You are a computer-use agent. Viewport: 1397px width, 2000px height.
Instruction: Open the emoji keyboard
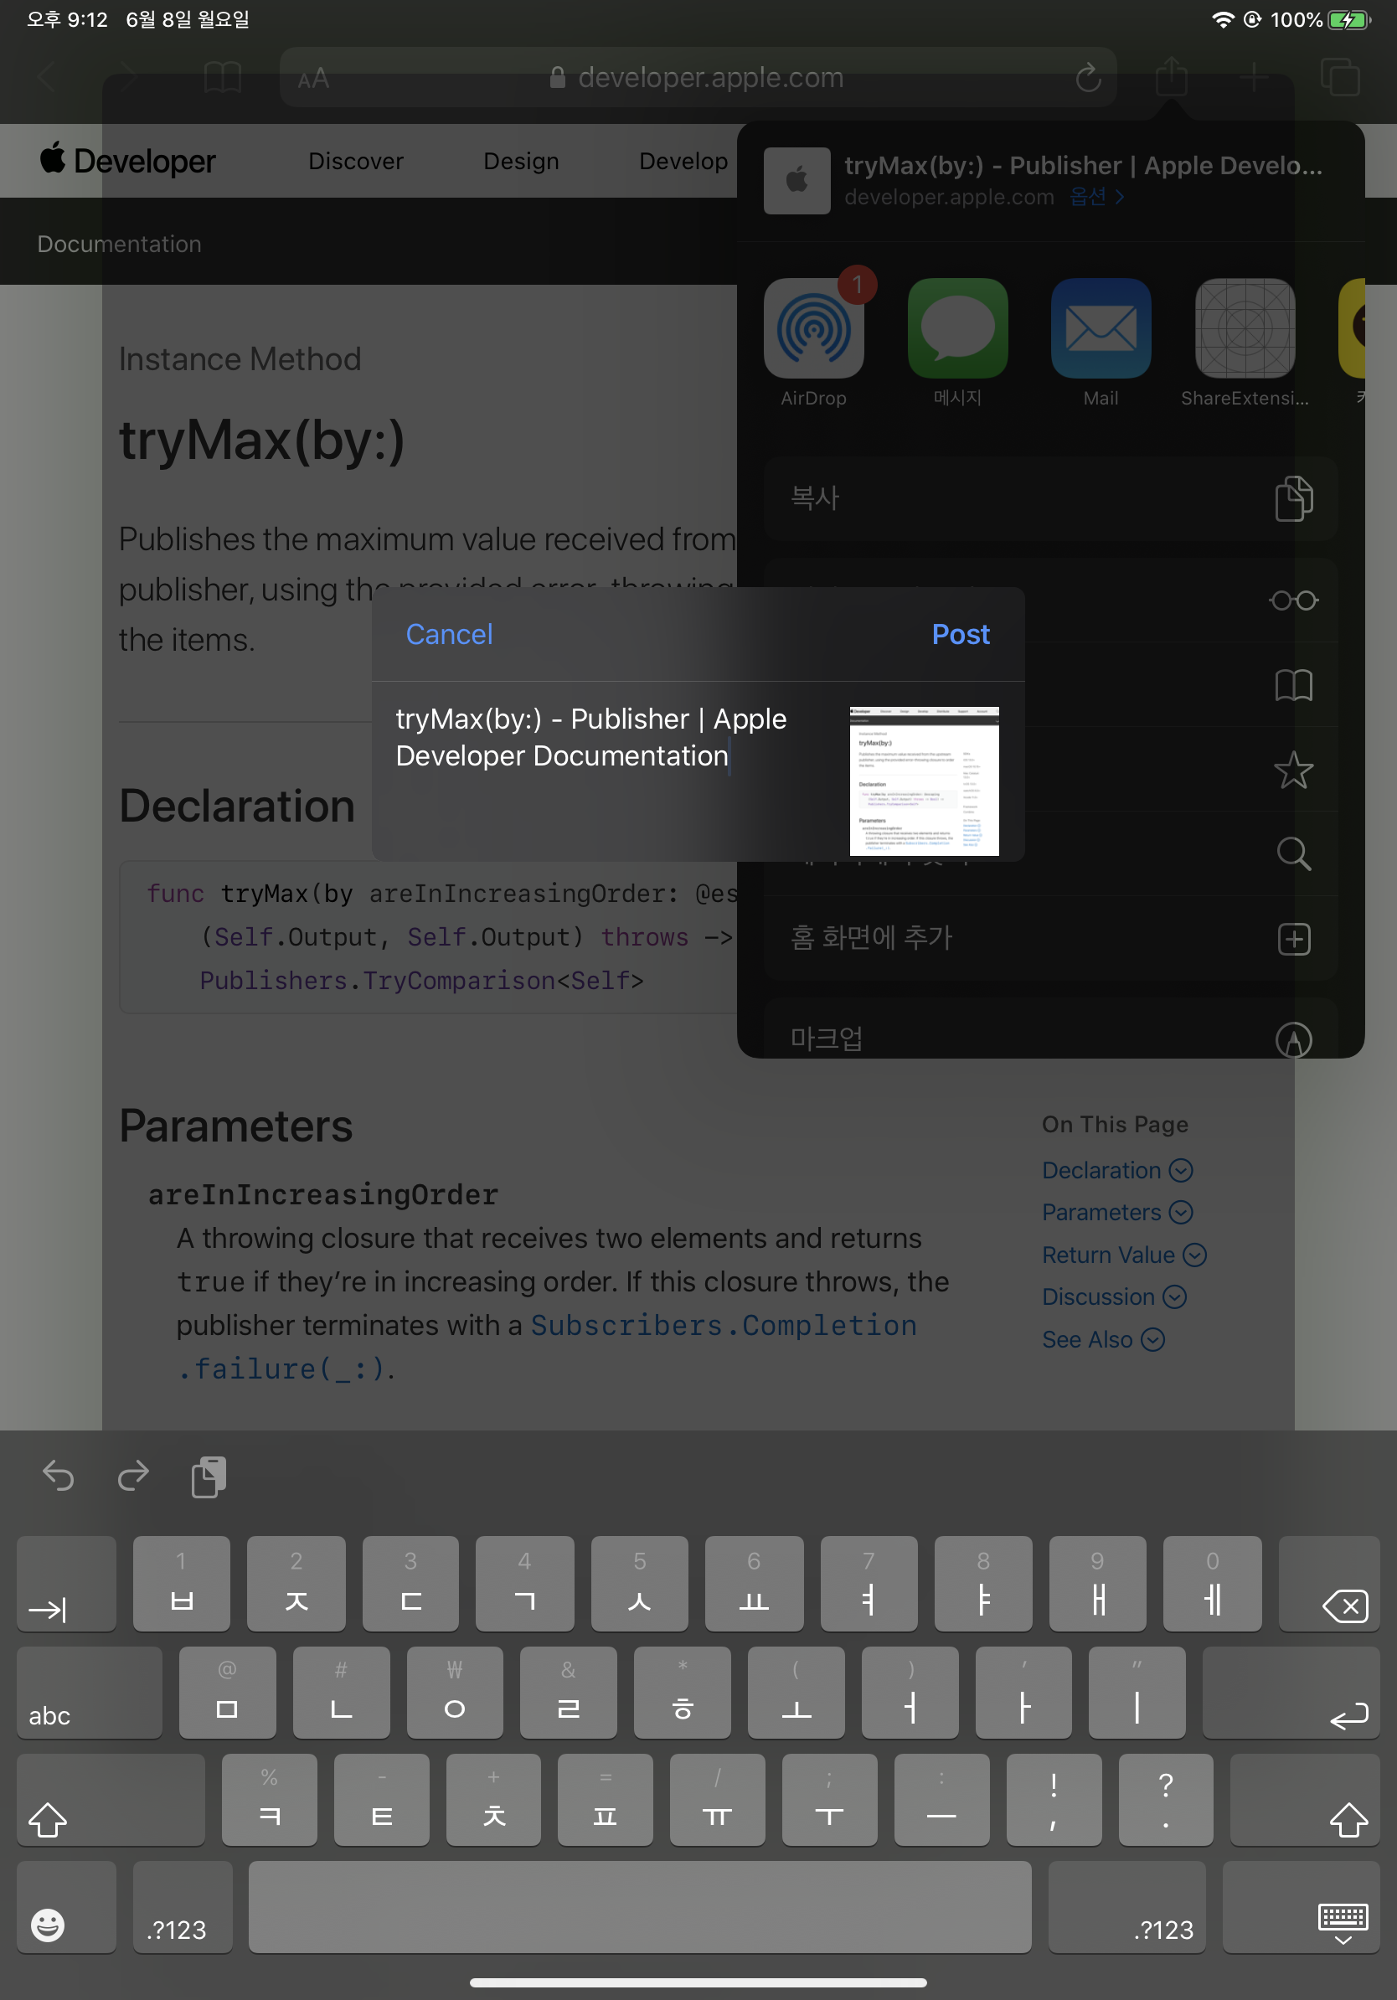tap(66, 1907)
